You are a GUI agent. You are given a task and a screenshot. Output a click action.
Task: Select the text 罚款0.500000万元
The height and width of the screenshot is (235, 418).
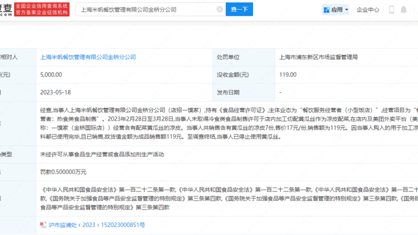point(63,172)
